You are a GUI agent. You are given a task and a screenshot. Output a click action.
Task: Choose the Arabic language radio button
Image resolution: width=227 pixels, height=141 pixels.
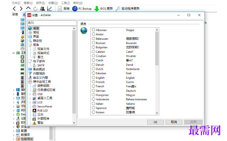[x=93, y=34]
